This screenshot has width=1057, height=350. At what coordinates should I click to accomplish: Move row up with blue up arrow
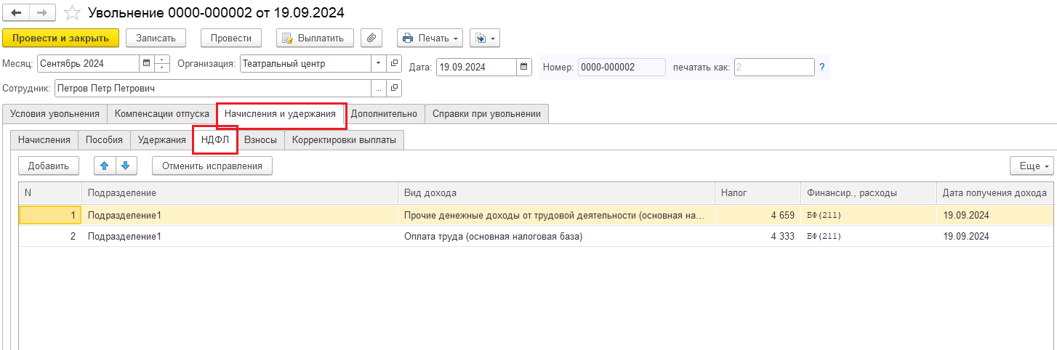click(x=105, y=166)
